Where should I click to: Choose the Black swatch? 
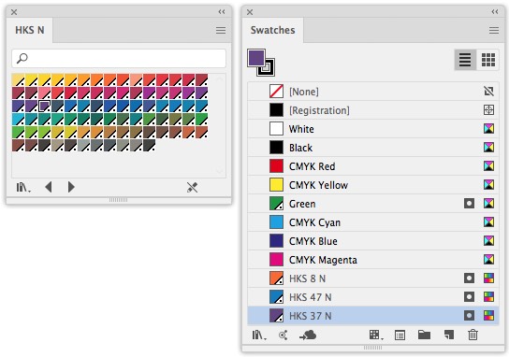[x=373, y=148]
